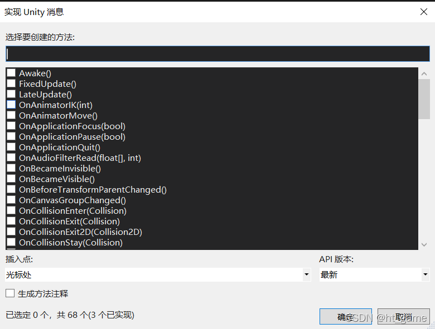Select the OnAnimatorIK(int) checkbox
This screenshot has width=435, height=329.
(11, 105)
